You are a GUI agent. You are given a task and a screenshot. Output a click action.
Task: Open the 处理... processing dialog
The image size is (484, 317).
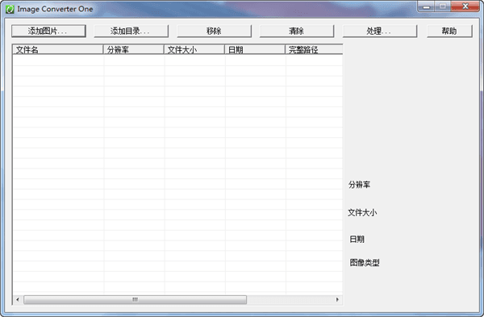point(380,31)
